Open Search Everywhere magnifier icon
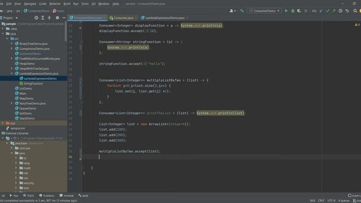 pyautogui.click(x=355, y=11)
